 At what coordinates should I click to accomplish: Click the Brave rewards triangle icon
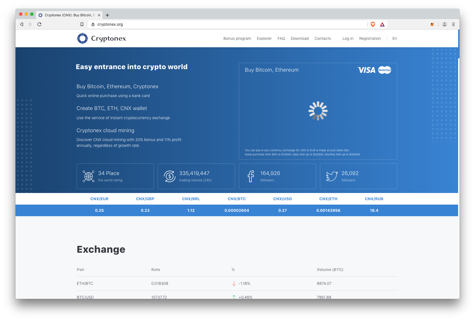coord(382,24)
